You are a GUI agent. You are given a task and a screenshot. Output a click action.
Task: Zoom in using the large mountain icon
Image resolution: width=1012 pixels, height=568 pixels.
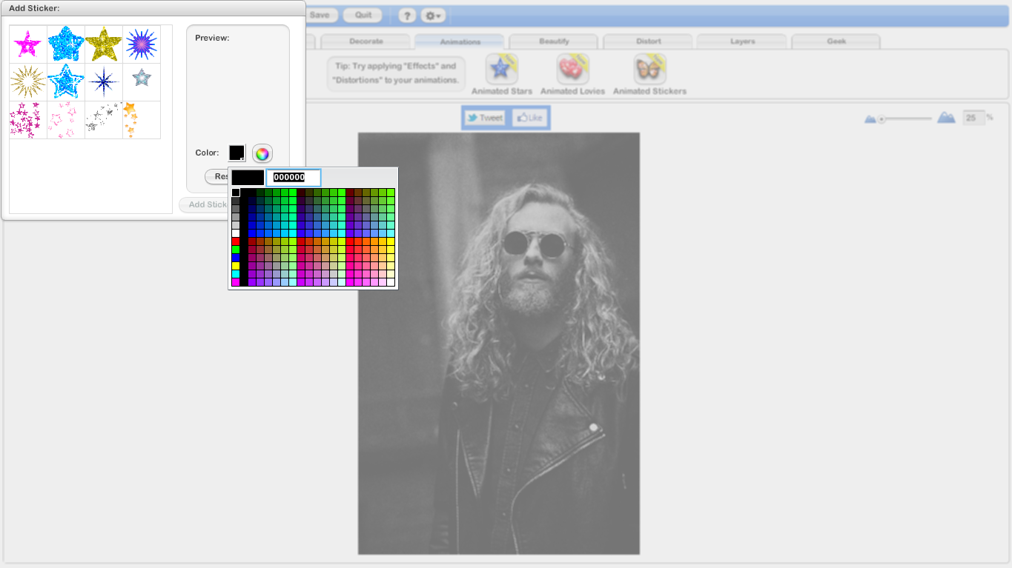[x=945, y=116]
